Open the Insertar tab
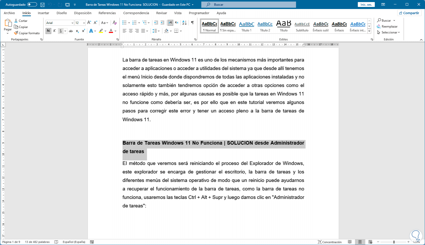Viewport: 425px width, 245px height. [44, 13]
